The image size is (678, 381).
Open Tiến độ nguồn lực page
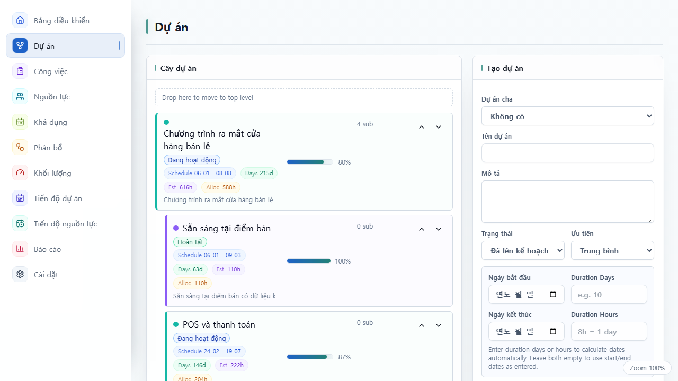(x=66, y=224)
